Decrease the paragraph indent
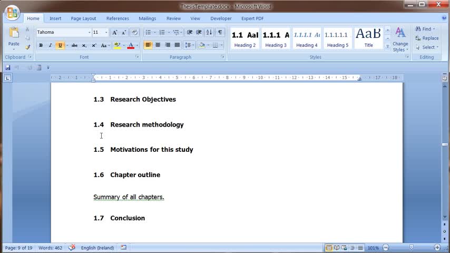This screenshot has height=253, width=450. [189, 33]
